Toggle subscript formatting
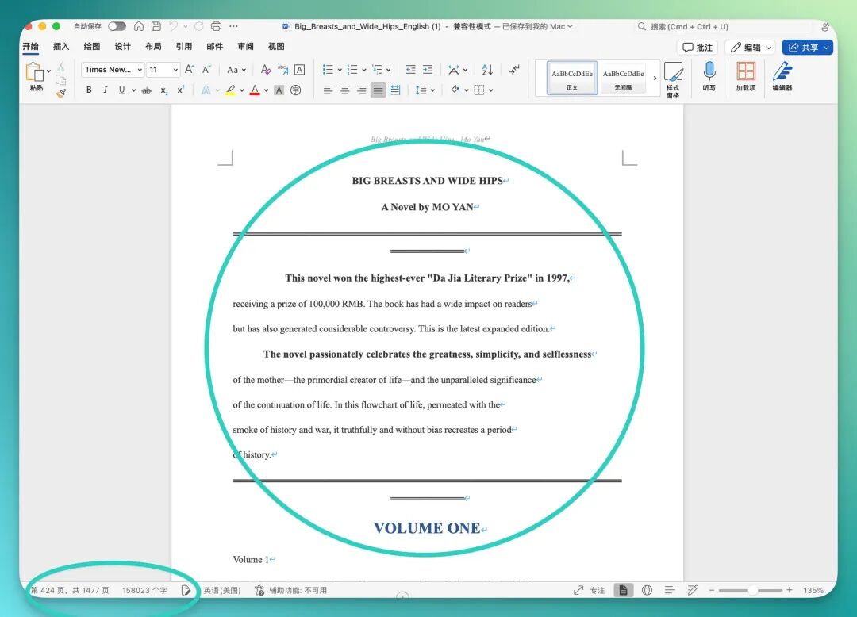This screenshot has height=617, width=857. [x=164, y=90]
